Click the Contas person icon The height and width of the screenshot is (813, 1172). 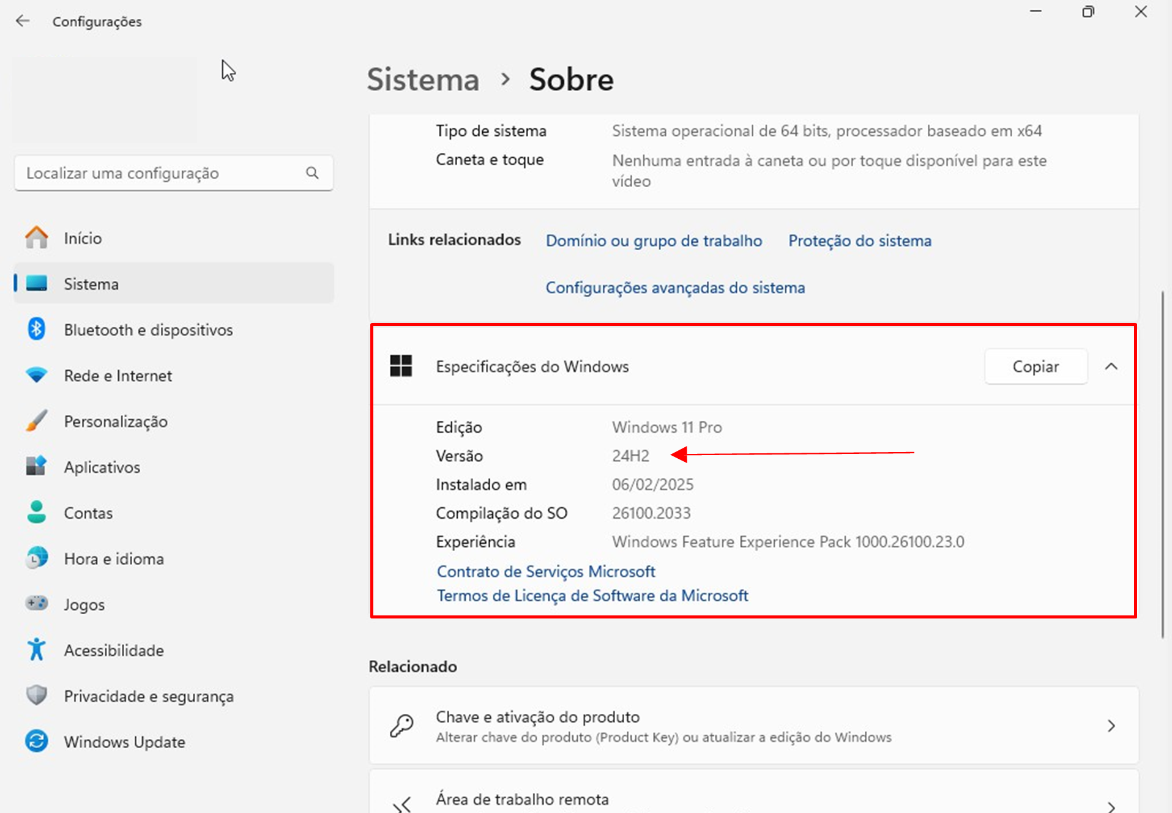pyautogui.click(x=37, y=513)
